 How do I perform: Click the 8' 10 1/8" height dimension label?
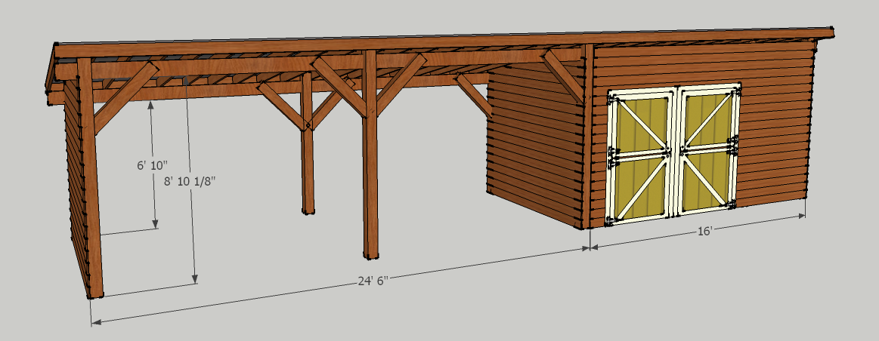point(190,181)
